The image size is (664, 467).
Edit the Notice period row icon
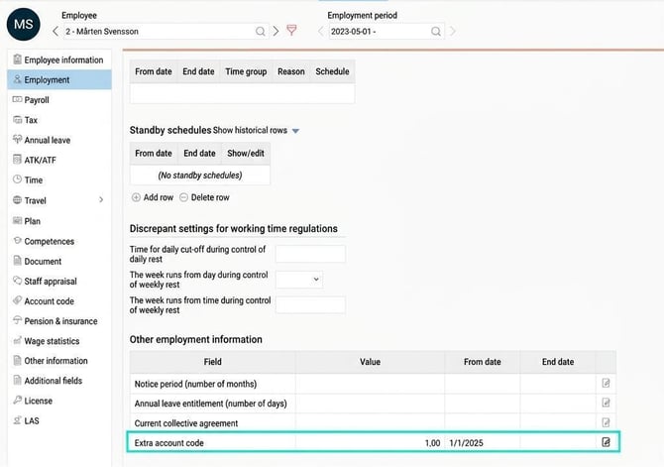tap(606, 384)
